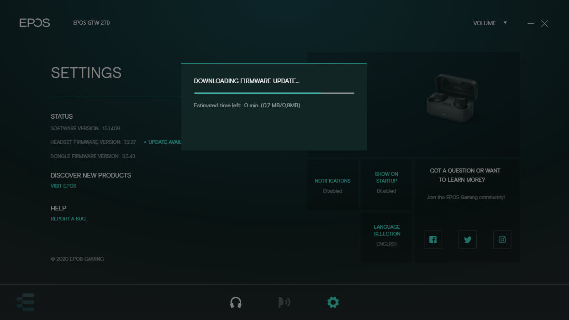Click the software version 1.5.1.409 text

point(85,128)
